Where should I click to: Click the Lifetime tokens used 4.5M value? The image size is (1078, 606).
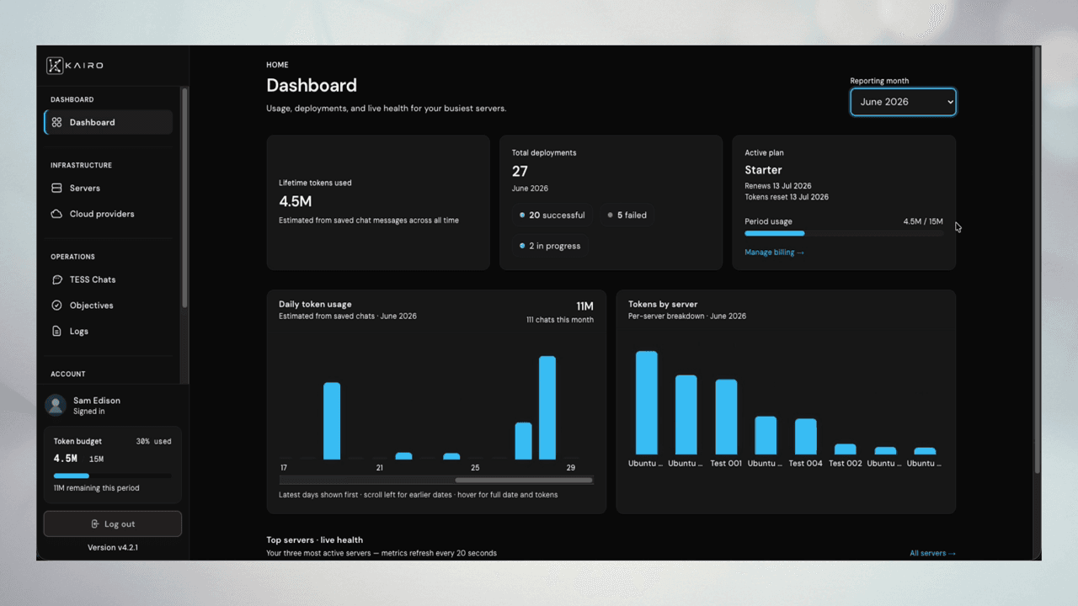pyautogui.click(x=296, y=201)
